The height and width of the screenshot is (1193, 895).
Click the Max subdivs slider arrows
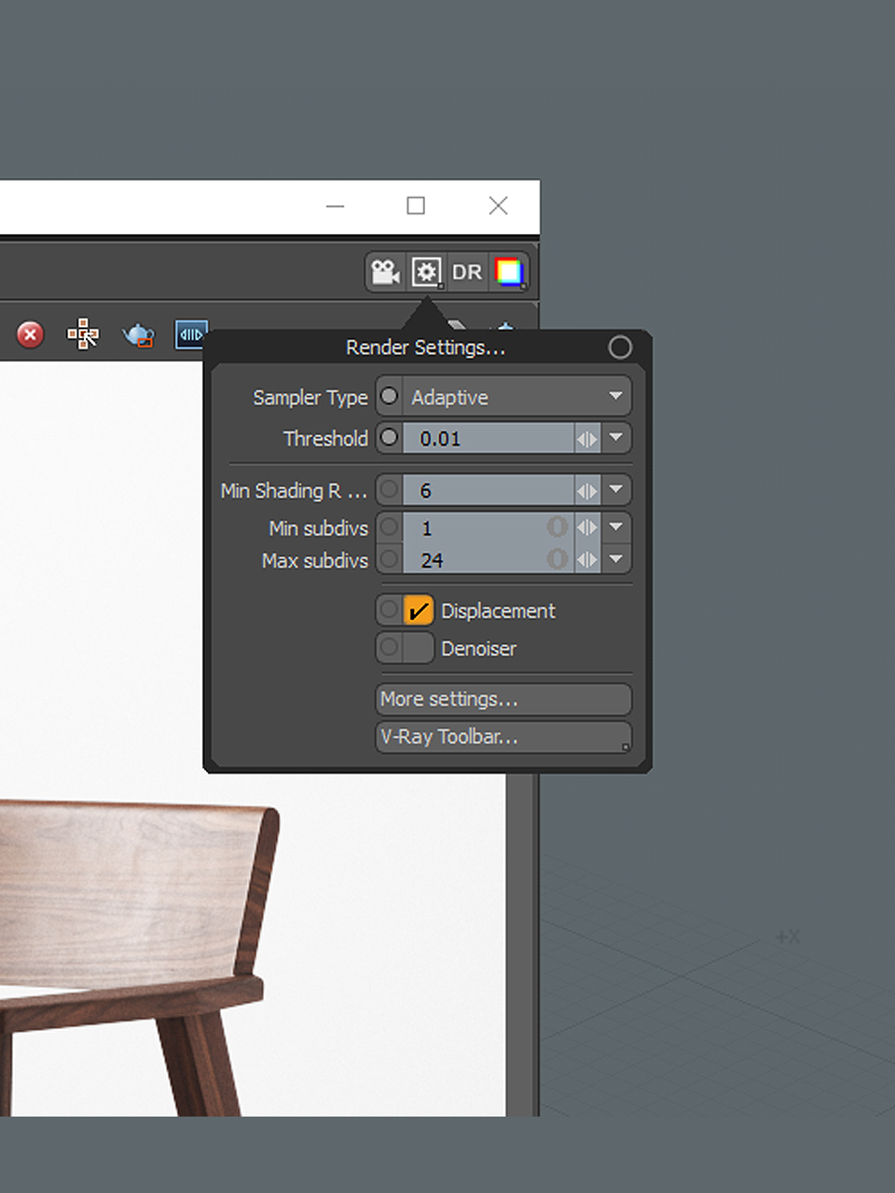587,559
